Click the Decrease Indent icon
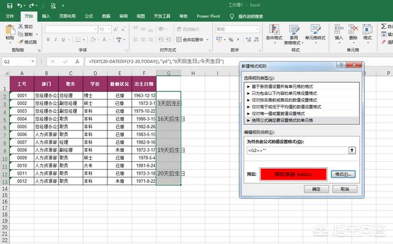Screen dimensions: 393x244 coord(161,39)
